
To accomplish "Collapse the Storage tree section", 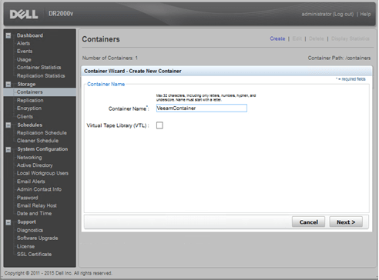I will click(x=8, y=84).
